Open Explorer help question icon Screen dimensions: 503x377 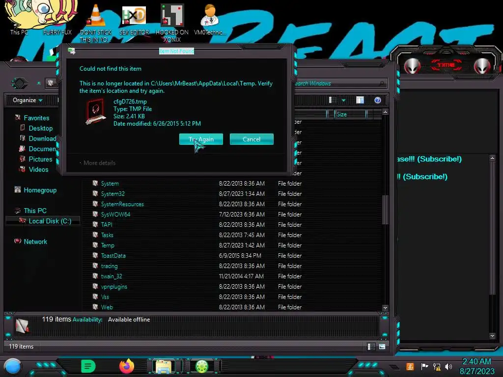378,100
